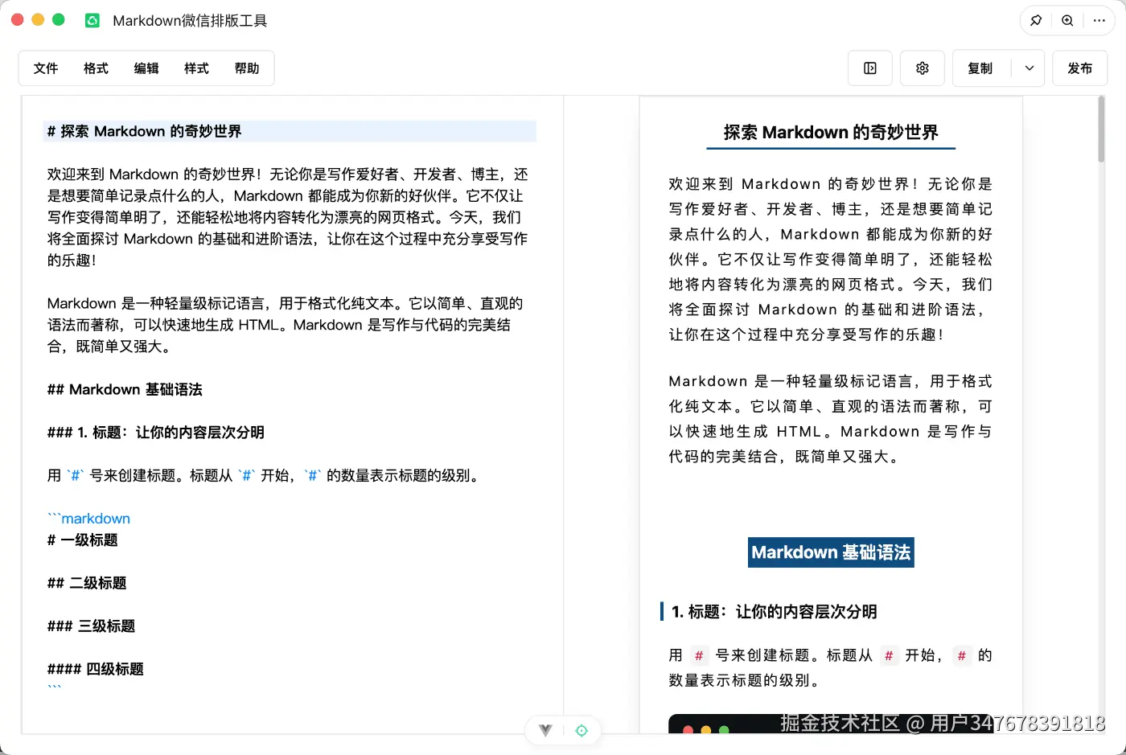
Task: Open the 格式 menu
Action: click(96, 68)
